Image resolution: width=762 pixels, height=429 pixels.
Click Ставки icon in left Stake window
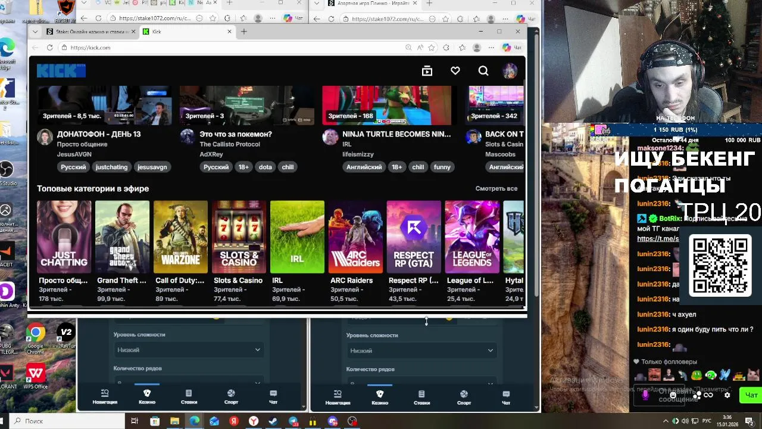(x=189, y=397)
